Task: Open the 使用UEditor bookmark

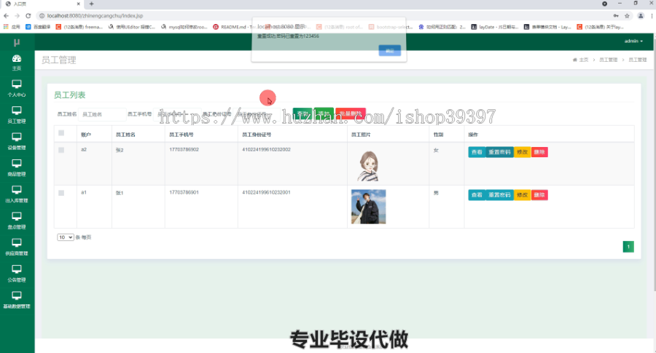Action: (131, 27)
